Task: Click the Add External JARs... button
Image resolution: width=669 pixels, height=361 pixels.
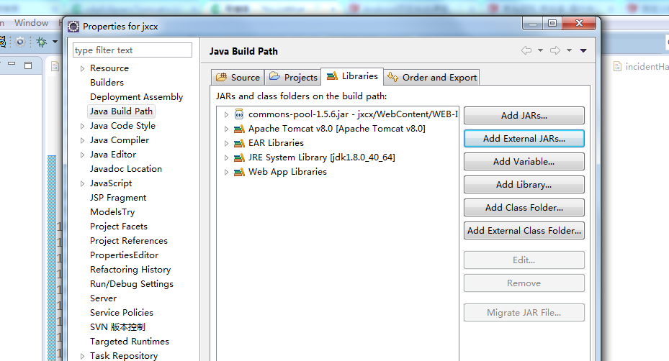Action: tap(524, 139)
